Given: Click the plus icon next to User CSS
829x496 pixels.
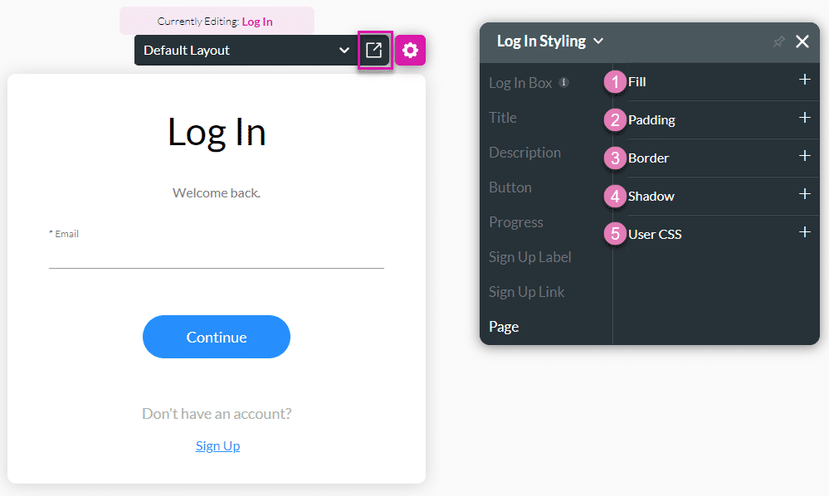Looking at the screenshot, I should tap(803, 233).
